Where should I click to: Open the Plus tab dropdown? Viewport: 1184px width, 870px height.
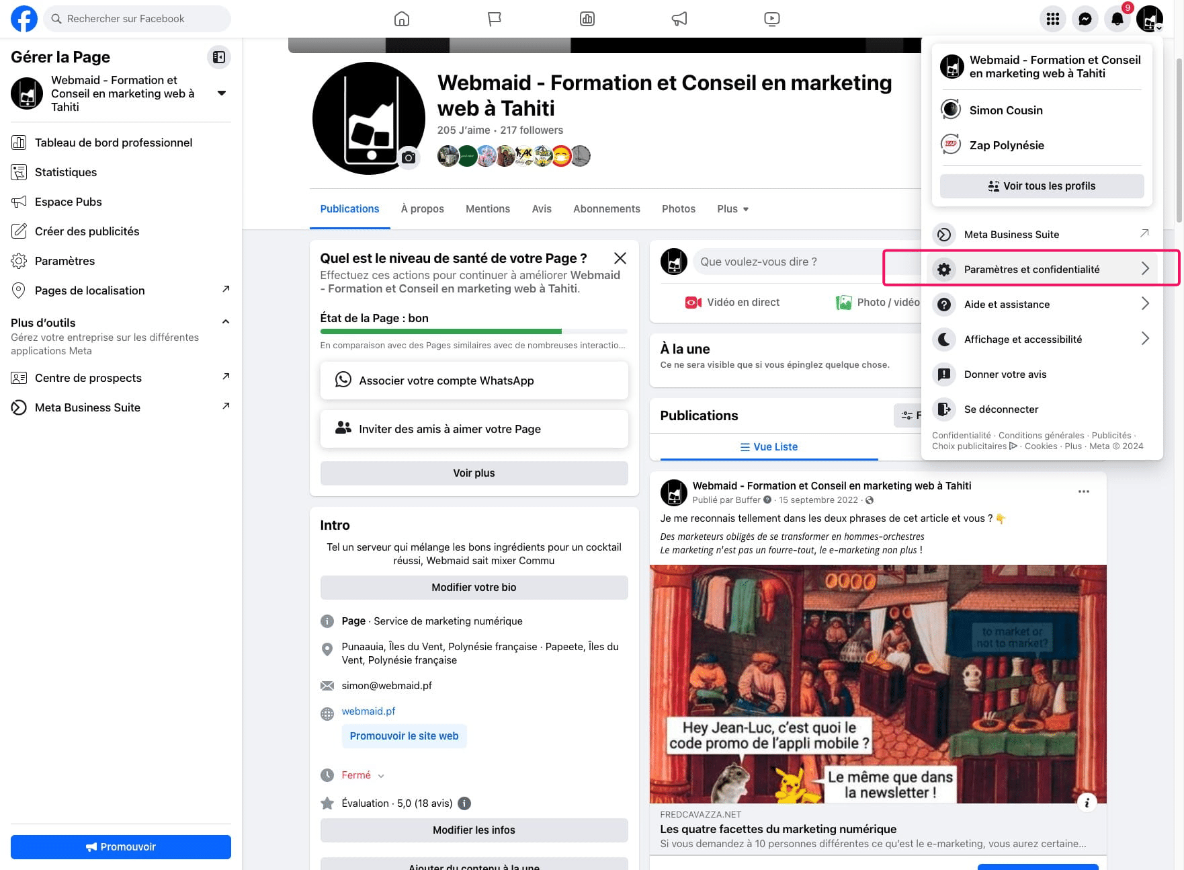coord(732,209)
